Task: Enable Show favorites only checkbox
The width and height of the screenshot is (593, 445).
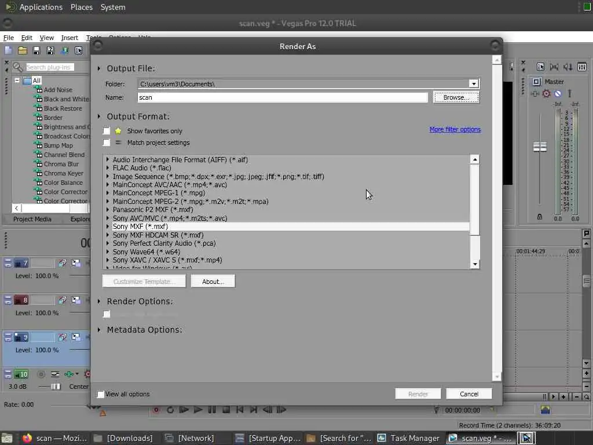Action: [x=107, y=131]
